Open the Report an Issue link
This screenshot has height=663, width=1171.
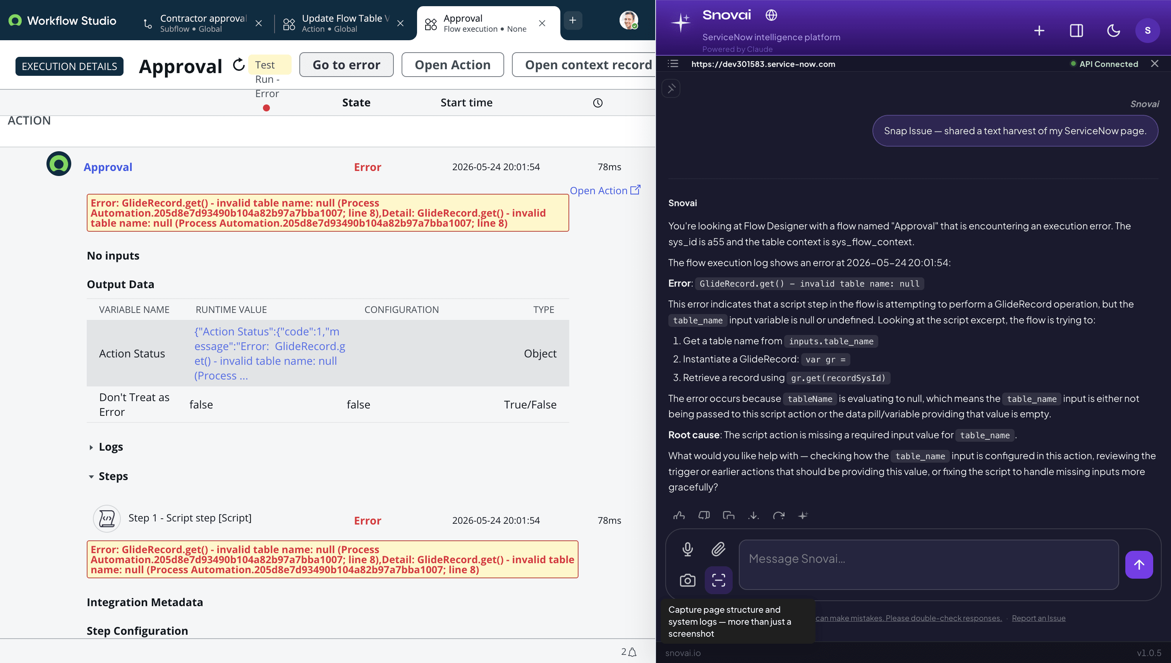coord(1038,618)
